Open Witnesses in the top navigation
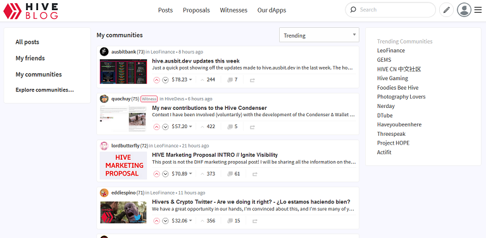This screenshot has width=486, height=238. click(x=234, y=10)
